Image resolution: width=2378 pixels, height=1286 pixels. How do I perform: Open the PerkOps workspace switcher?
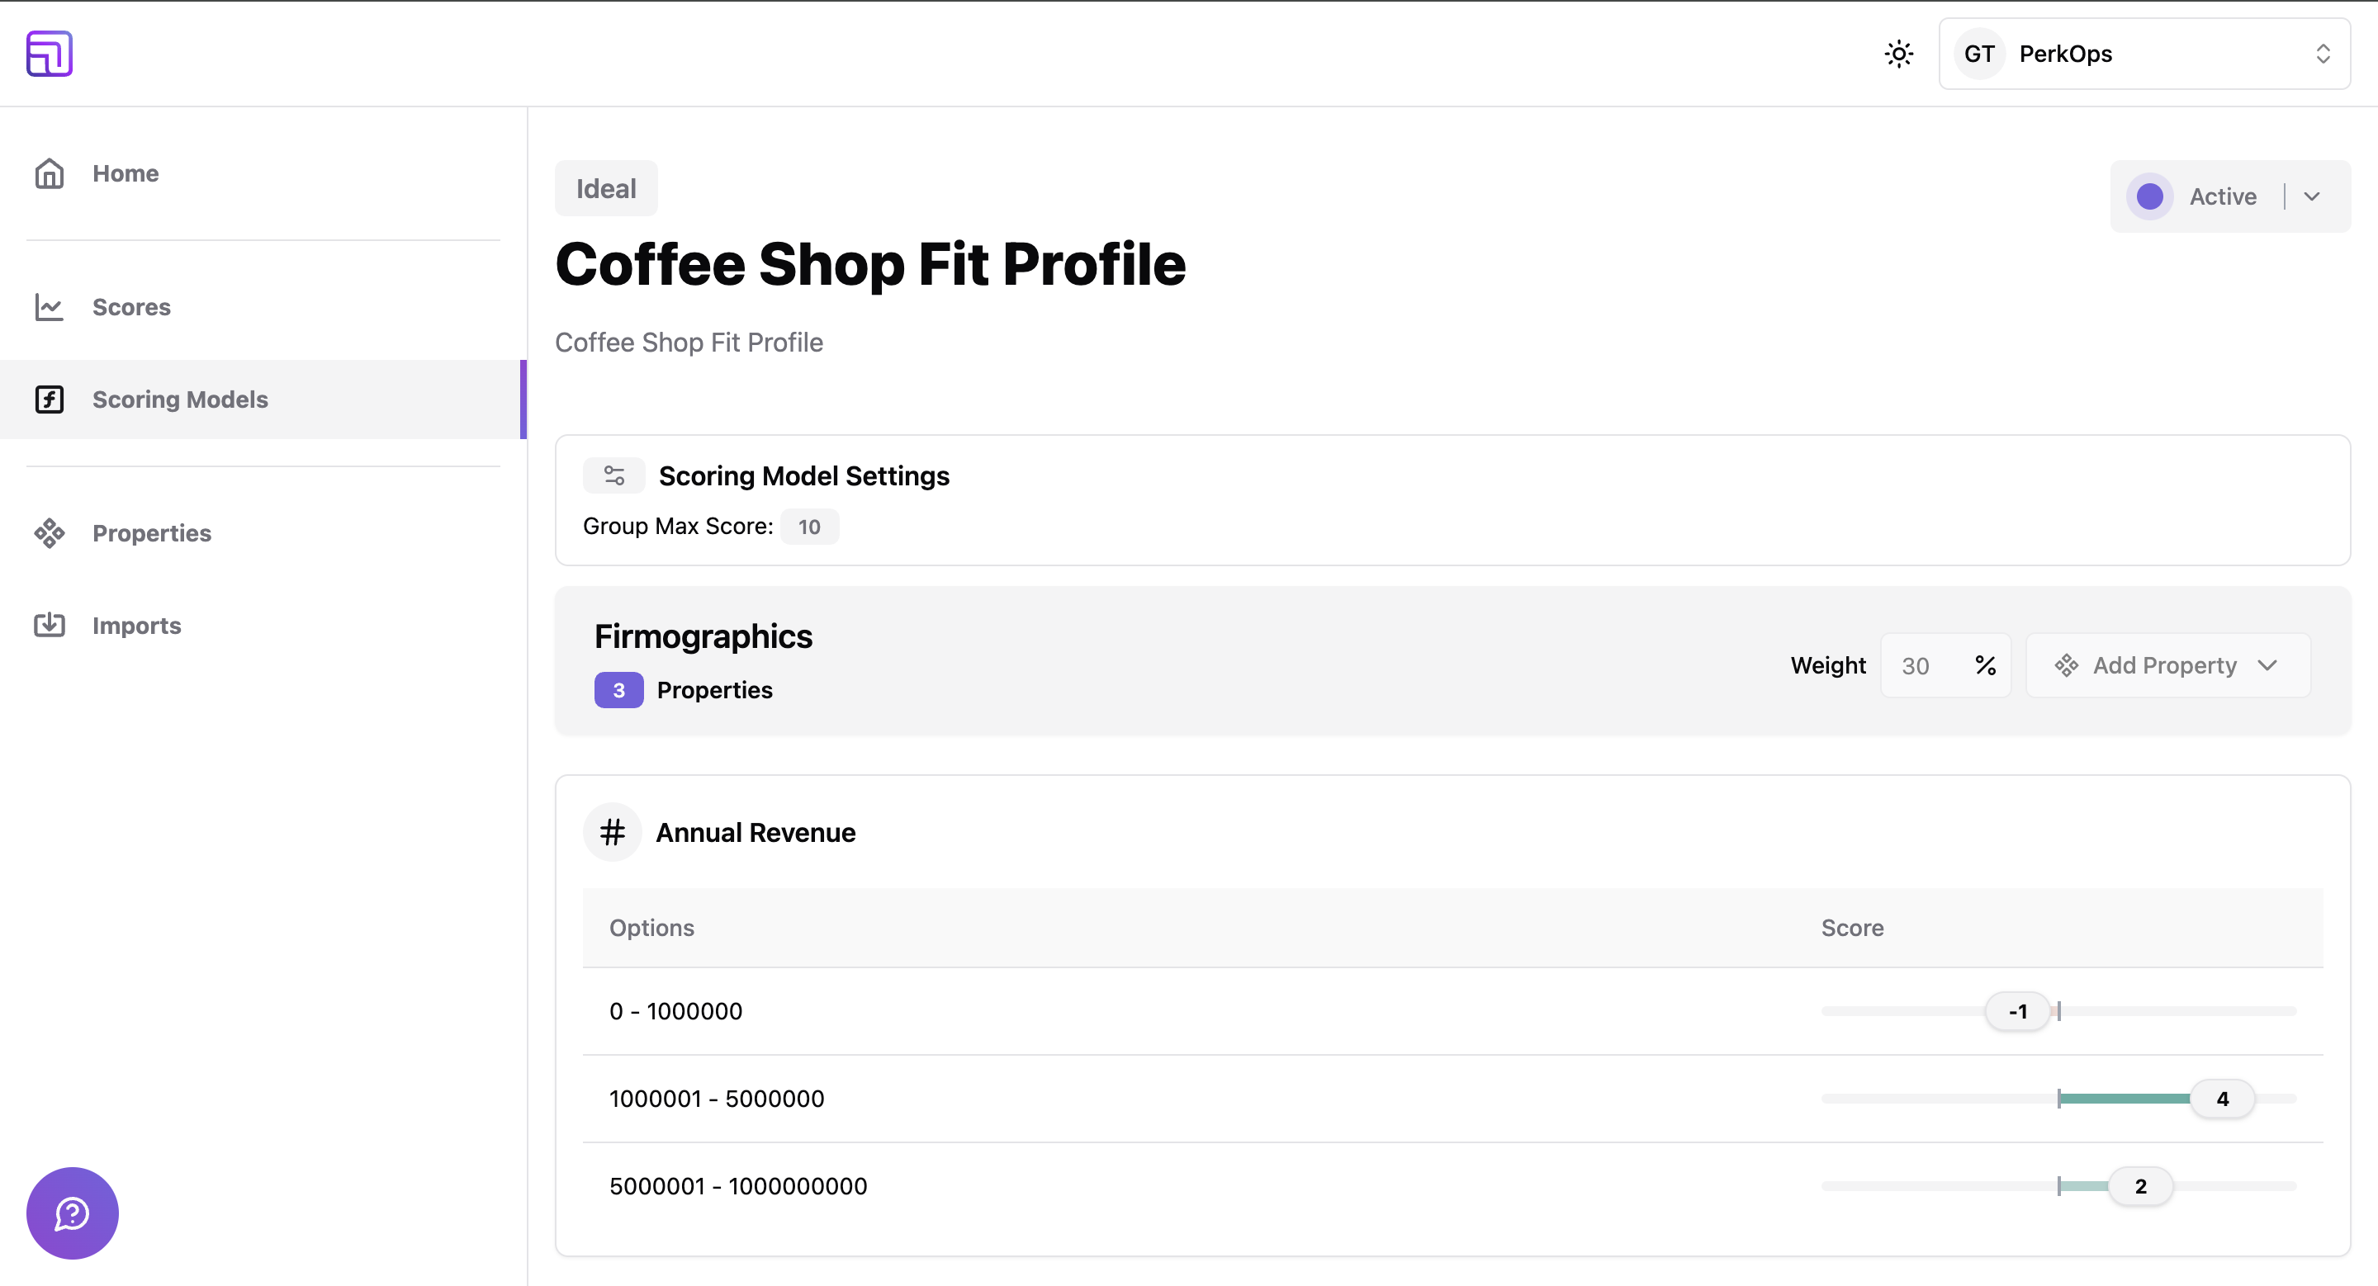2144,54
